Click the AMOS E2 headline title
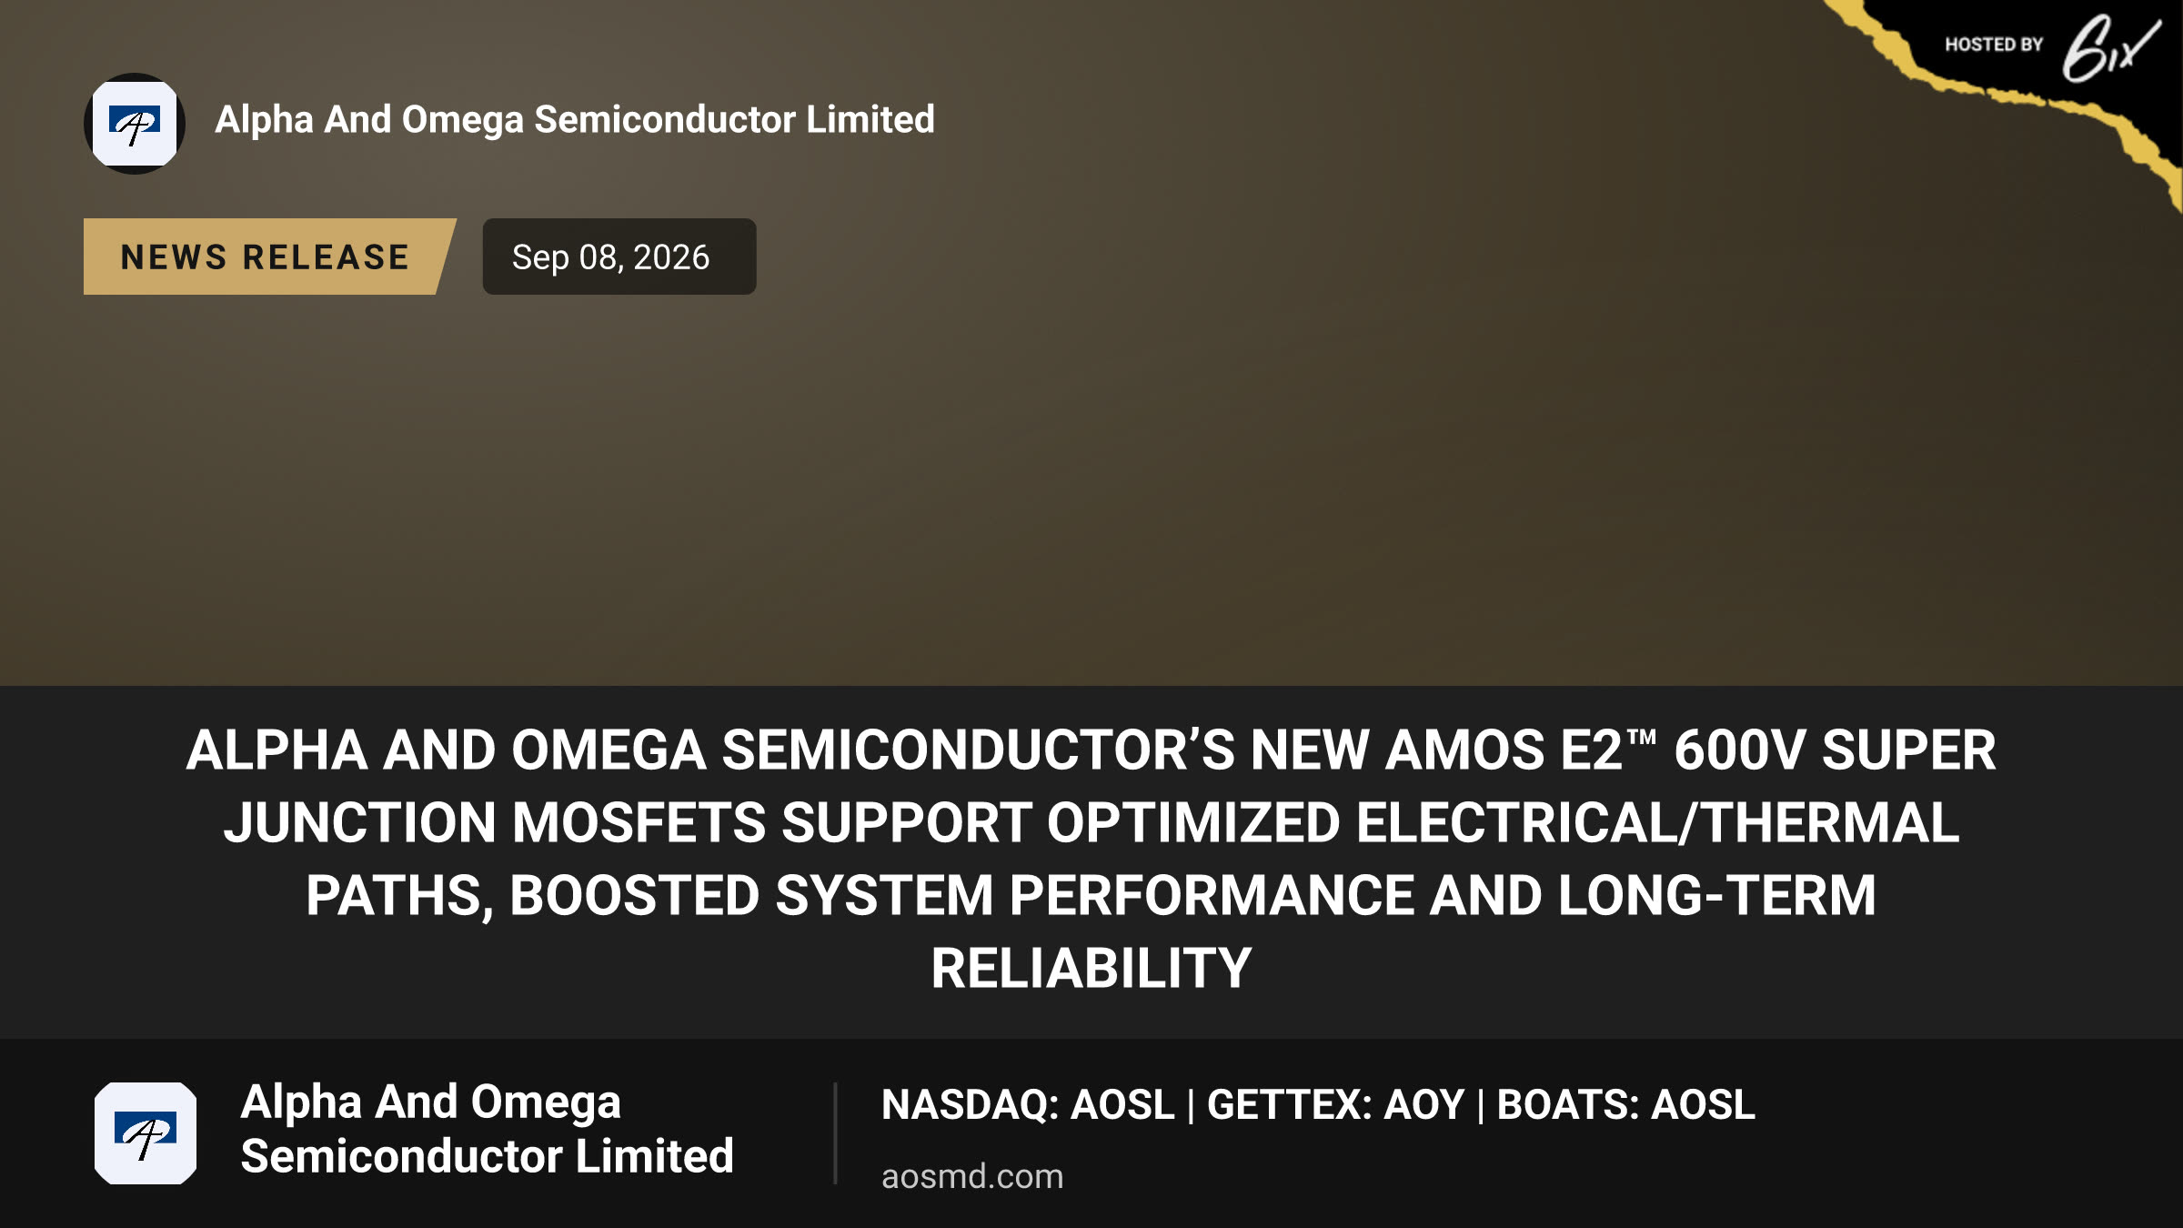 (x=1091, y=859)
